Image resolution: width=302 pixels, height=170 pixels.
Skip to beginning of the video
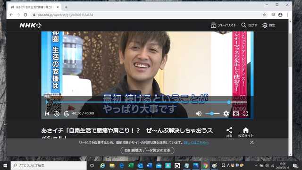47,113
